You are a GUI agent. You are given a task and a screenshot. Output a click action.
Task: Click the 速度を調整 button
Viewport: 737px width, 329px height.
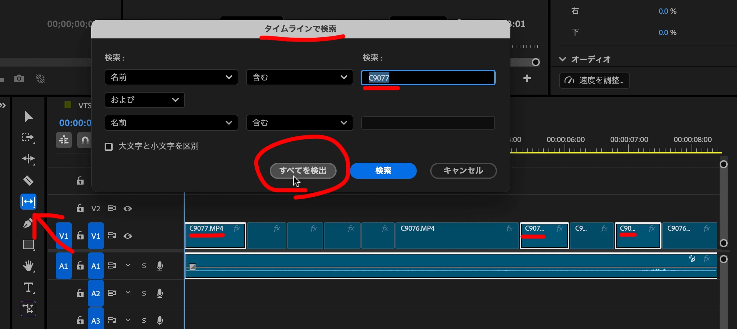click(595, 80)
